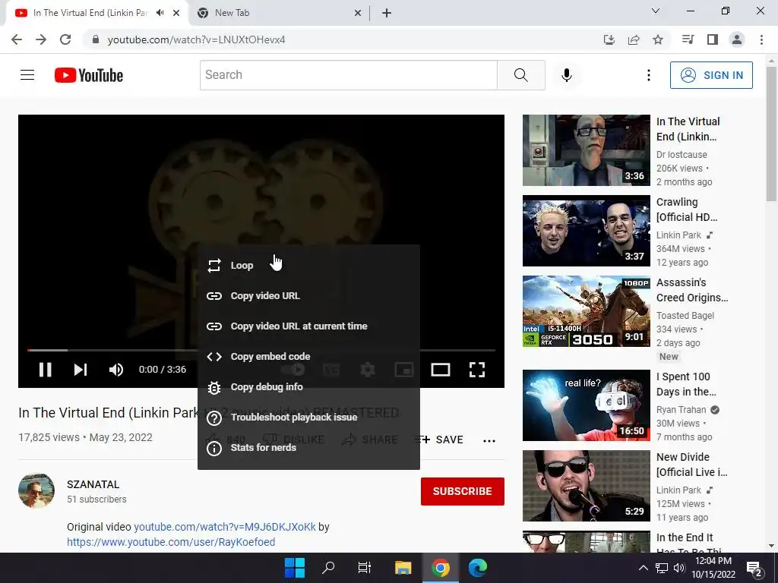This screenshot has height=583, width=778.
Task: Choose Copy video URL
Action: click(x=308, y=296)
